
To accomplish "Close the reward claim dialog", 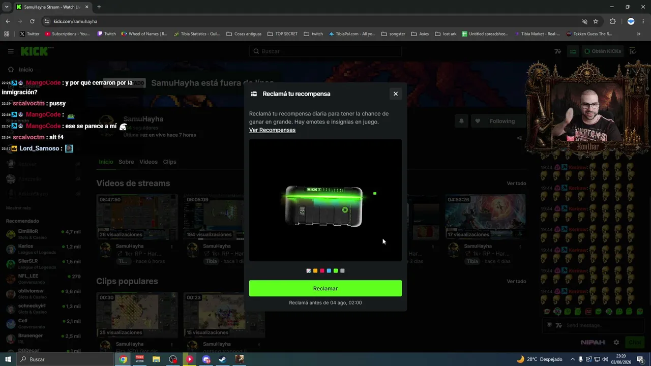I will point(395,94).
